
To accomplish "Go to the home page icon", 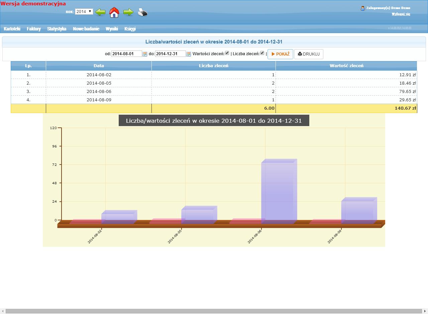I will click(114, 12).
